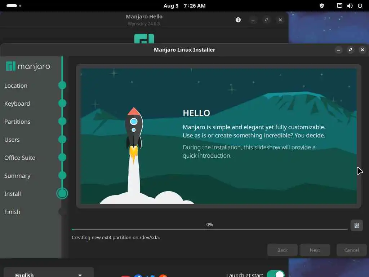Image resolution: width=369 pixels, height=277 pixels.
Task: Open the volume speaker tray icon
Action: click(x=350, y=6)
